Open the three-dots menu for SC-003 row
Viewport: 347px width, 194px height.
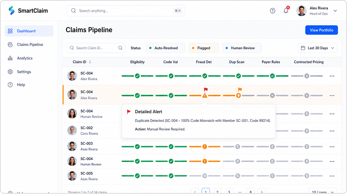tap(332, 147)
